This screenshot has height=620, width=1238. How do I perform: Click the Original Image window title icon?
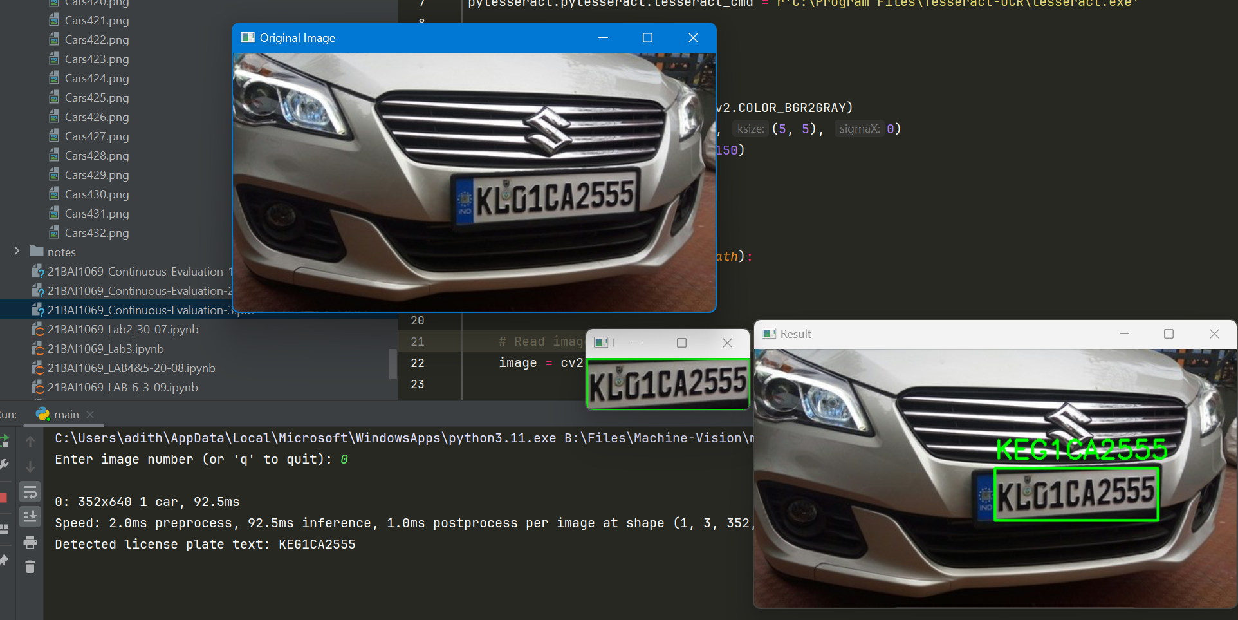pos(248,37)
